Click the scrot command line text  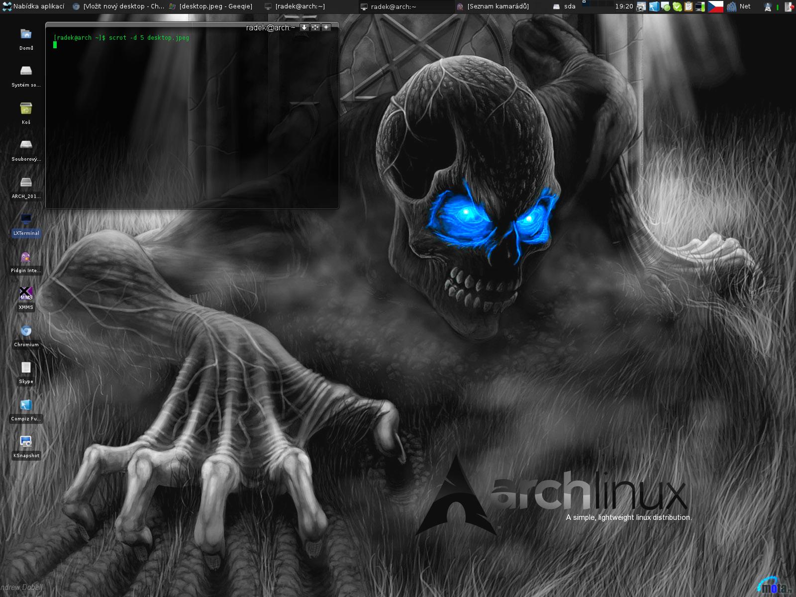click(121, 38)
